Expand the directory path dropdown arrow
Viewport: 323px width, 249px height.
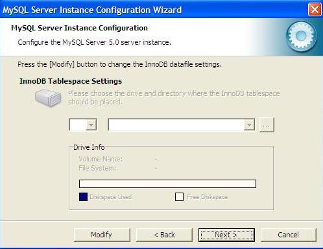pos(249,124)
